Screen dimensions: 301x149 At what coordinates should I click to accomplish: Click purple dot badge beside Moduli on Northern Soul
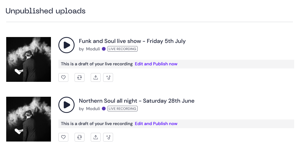coord(104,109)
